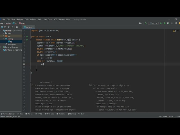
Task: Open the Version Control tool window
Action: [8, 114]
